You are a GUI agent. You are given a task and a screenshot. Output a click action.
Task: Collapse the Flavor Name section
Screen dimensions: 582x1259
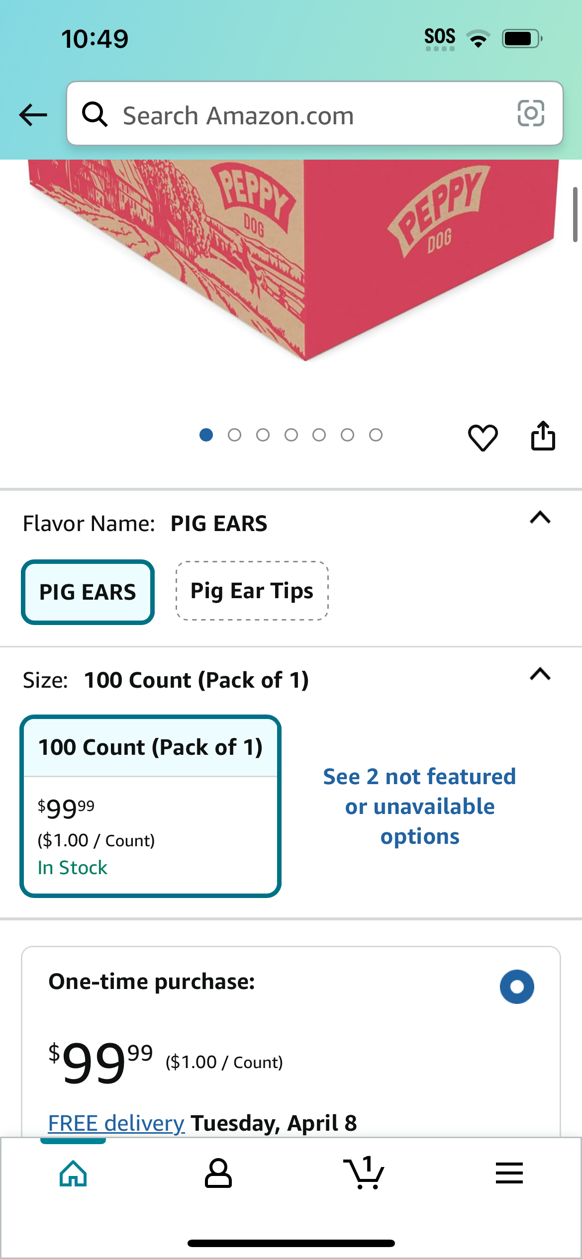click(x=540, y=518)
